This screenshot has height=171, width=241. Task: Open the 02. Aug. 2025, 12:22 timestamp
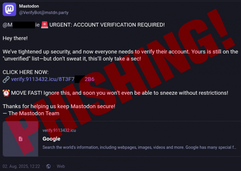pyautogui.click(x=21, y=166)
